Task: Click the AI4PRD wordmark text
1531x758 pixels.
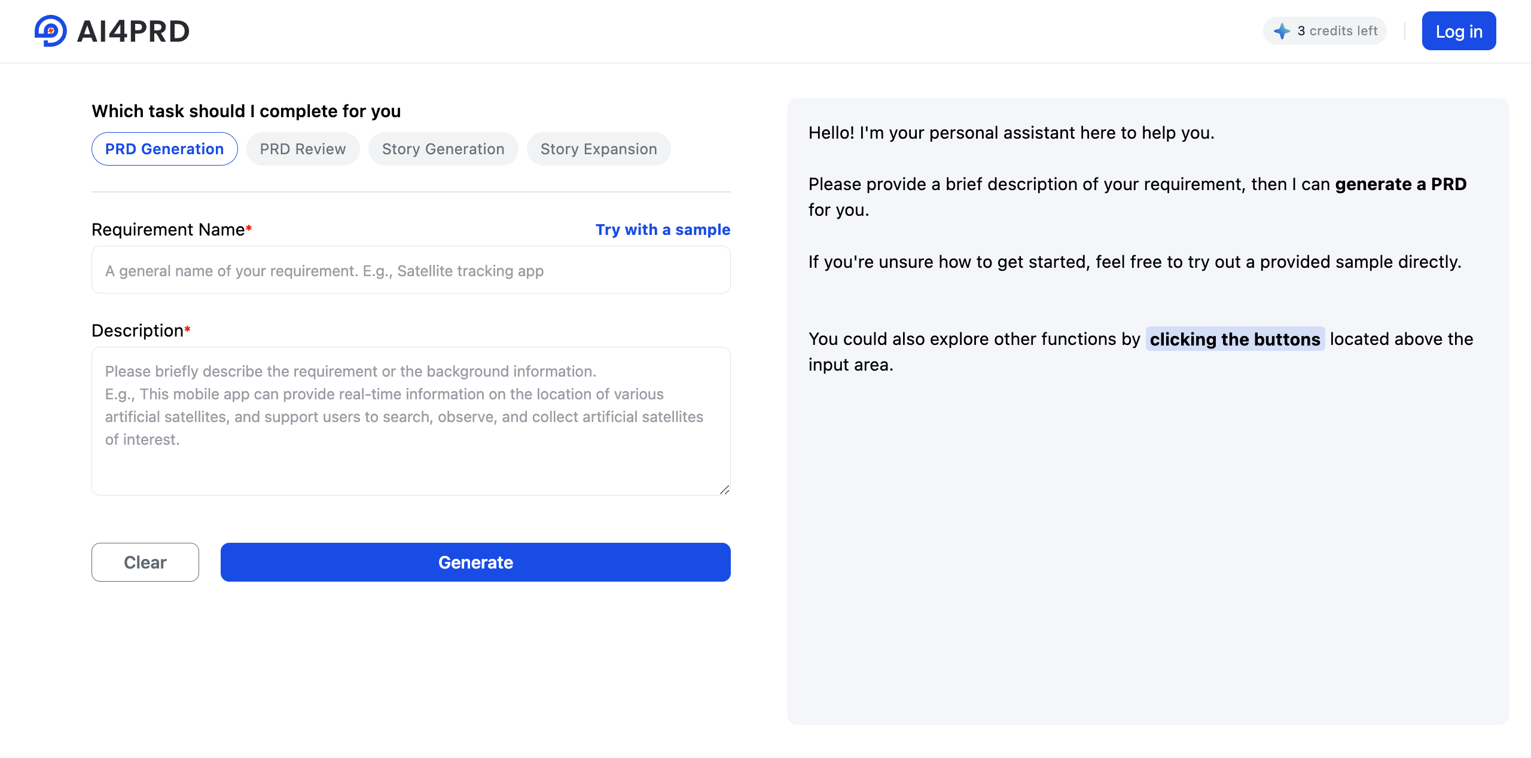Action: [132, 30]
